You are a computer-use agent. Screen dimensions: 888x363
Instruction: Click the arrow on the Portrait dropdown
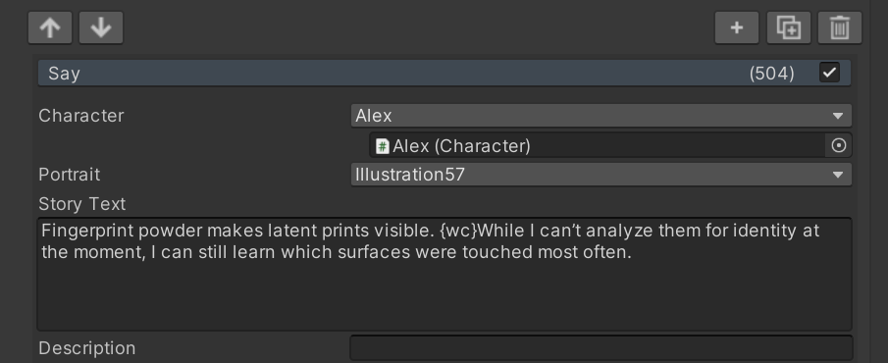(x=838, y=175)
